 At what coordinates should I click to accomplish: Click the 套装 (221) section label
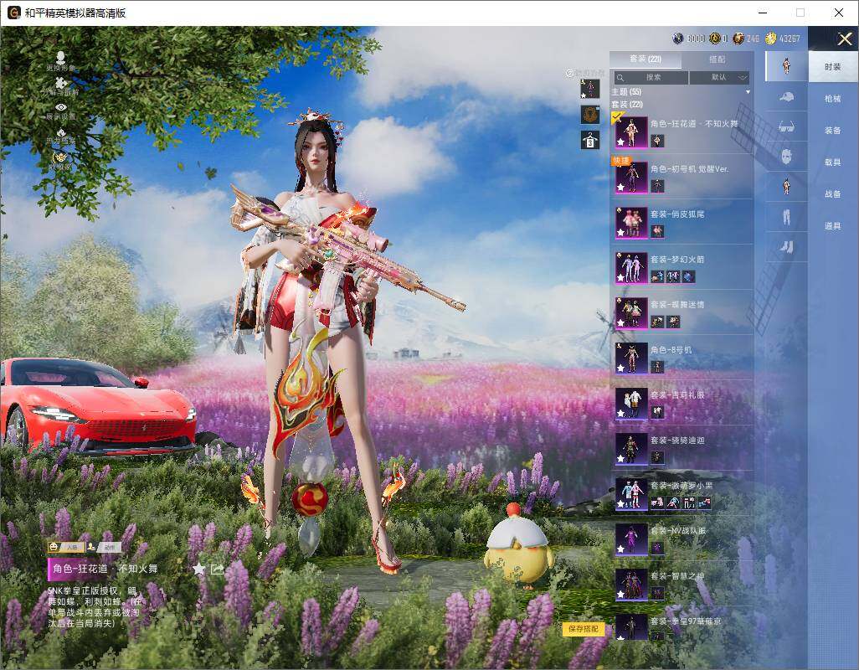click(x=627, y=104)
